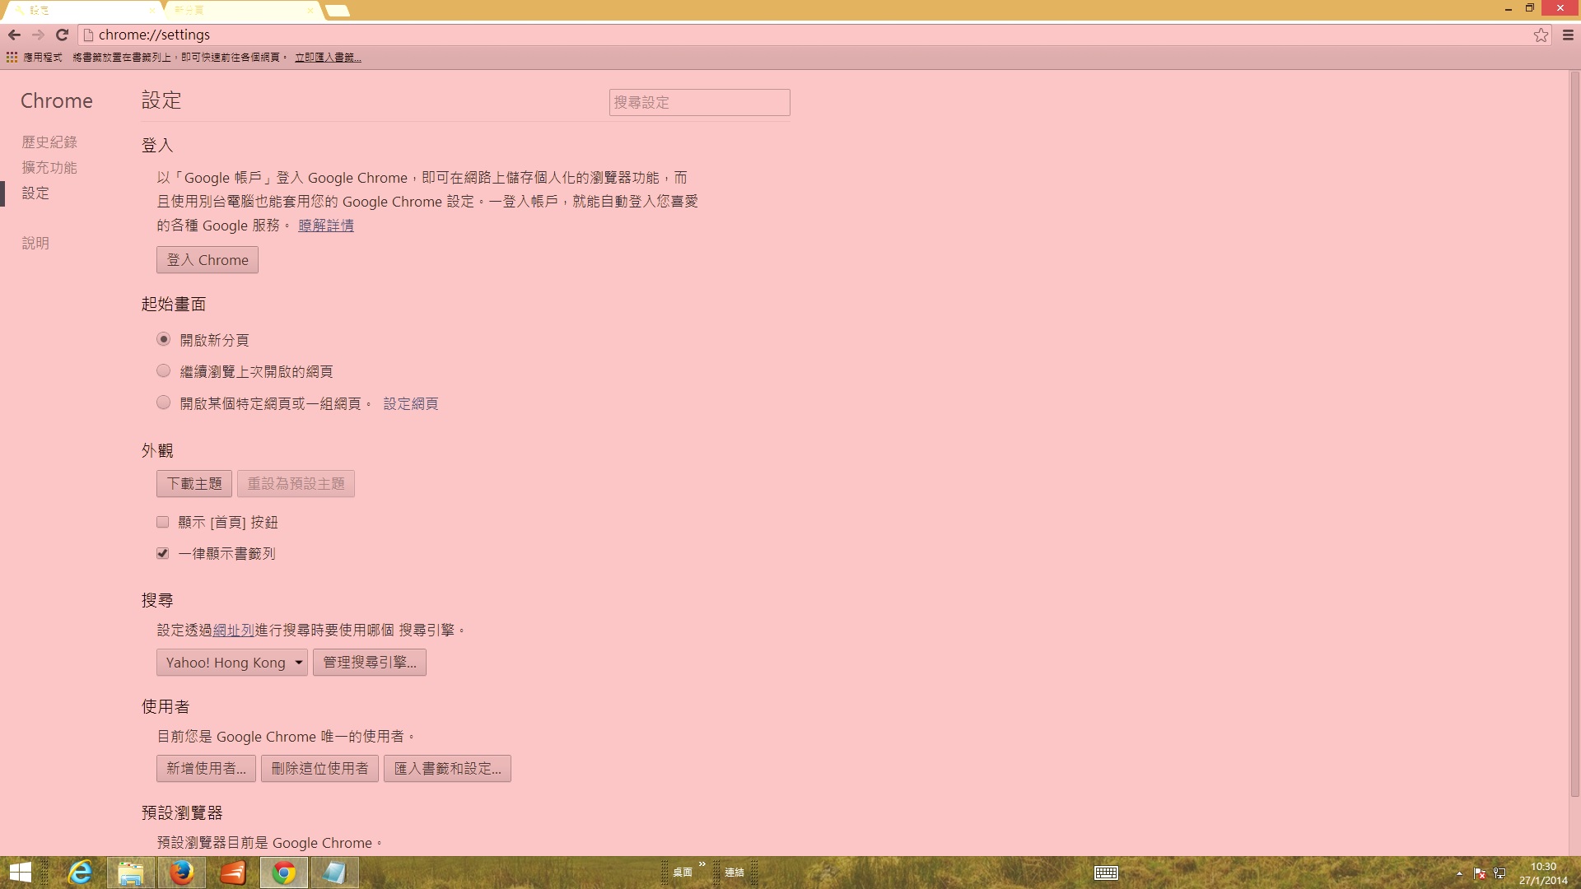This screenshot has width=1581, height=889.
Task: Bookmark this page with the star icon
Action: click(1541, 35)
